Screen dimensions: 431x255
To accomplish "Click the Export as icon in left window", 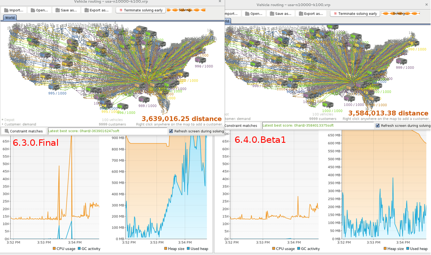I will pyautogui.click(x=87, y=10).
